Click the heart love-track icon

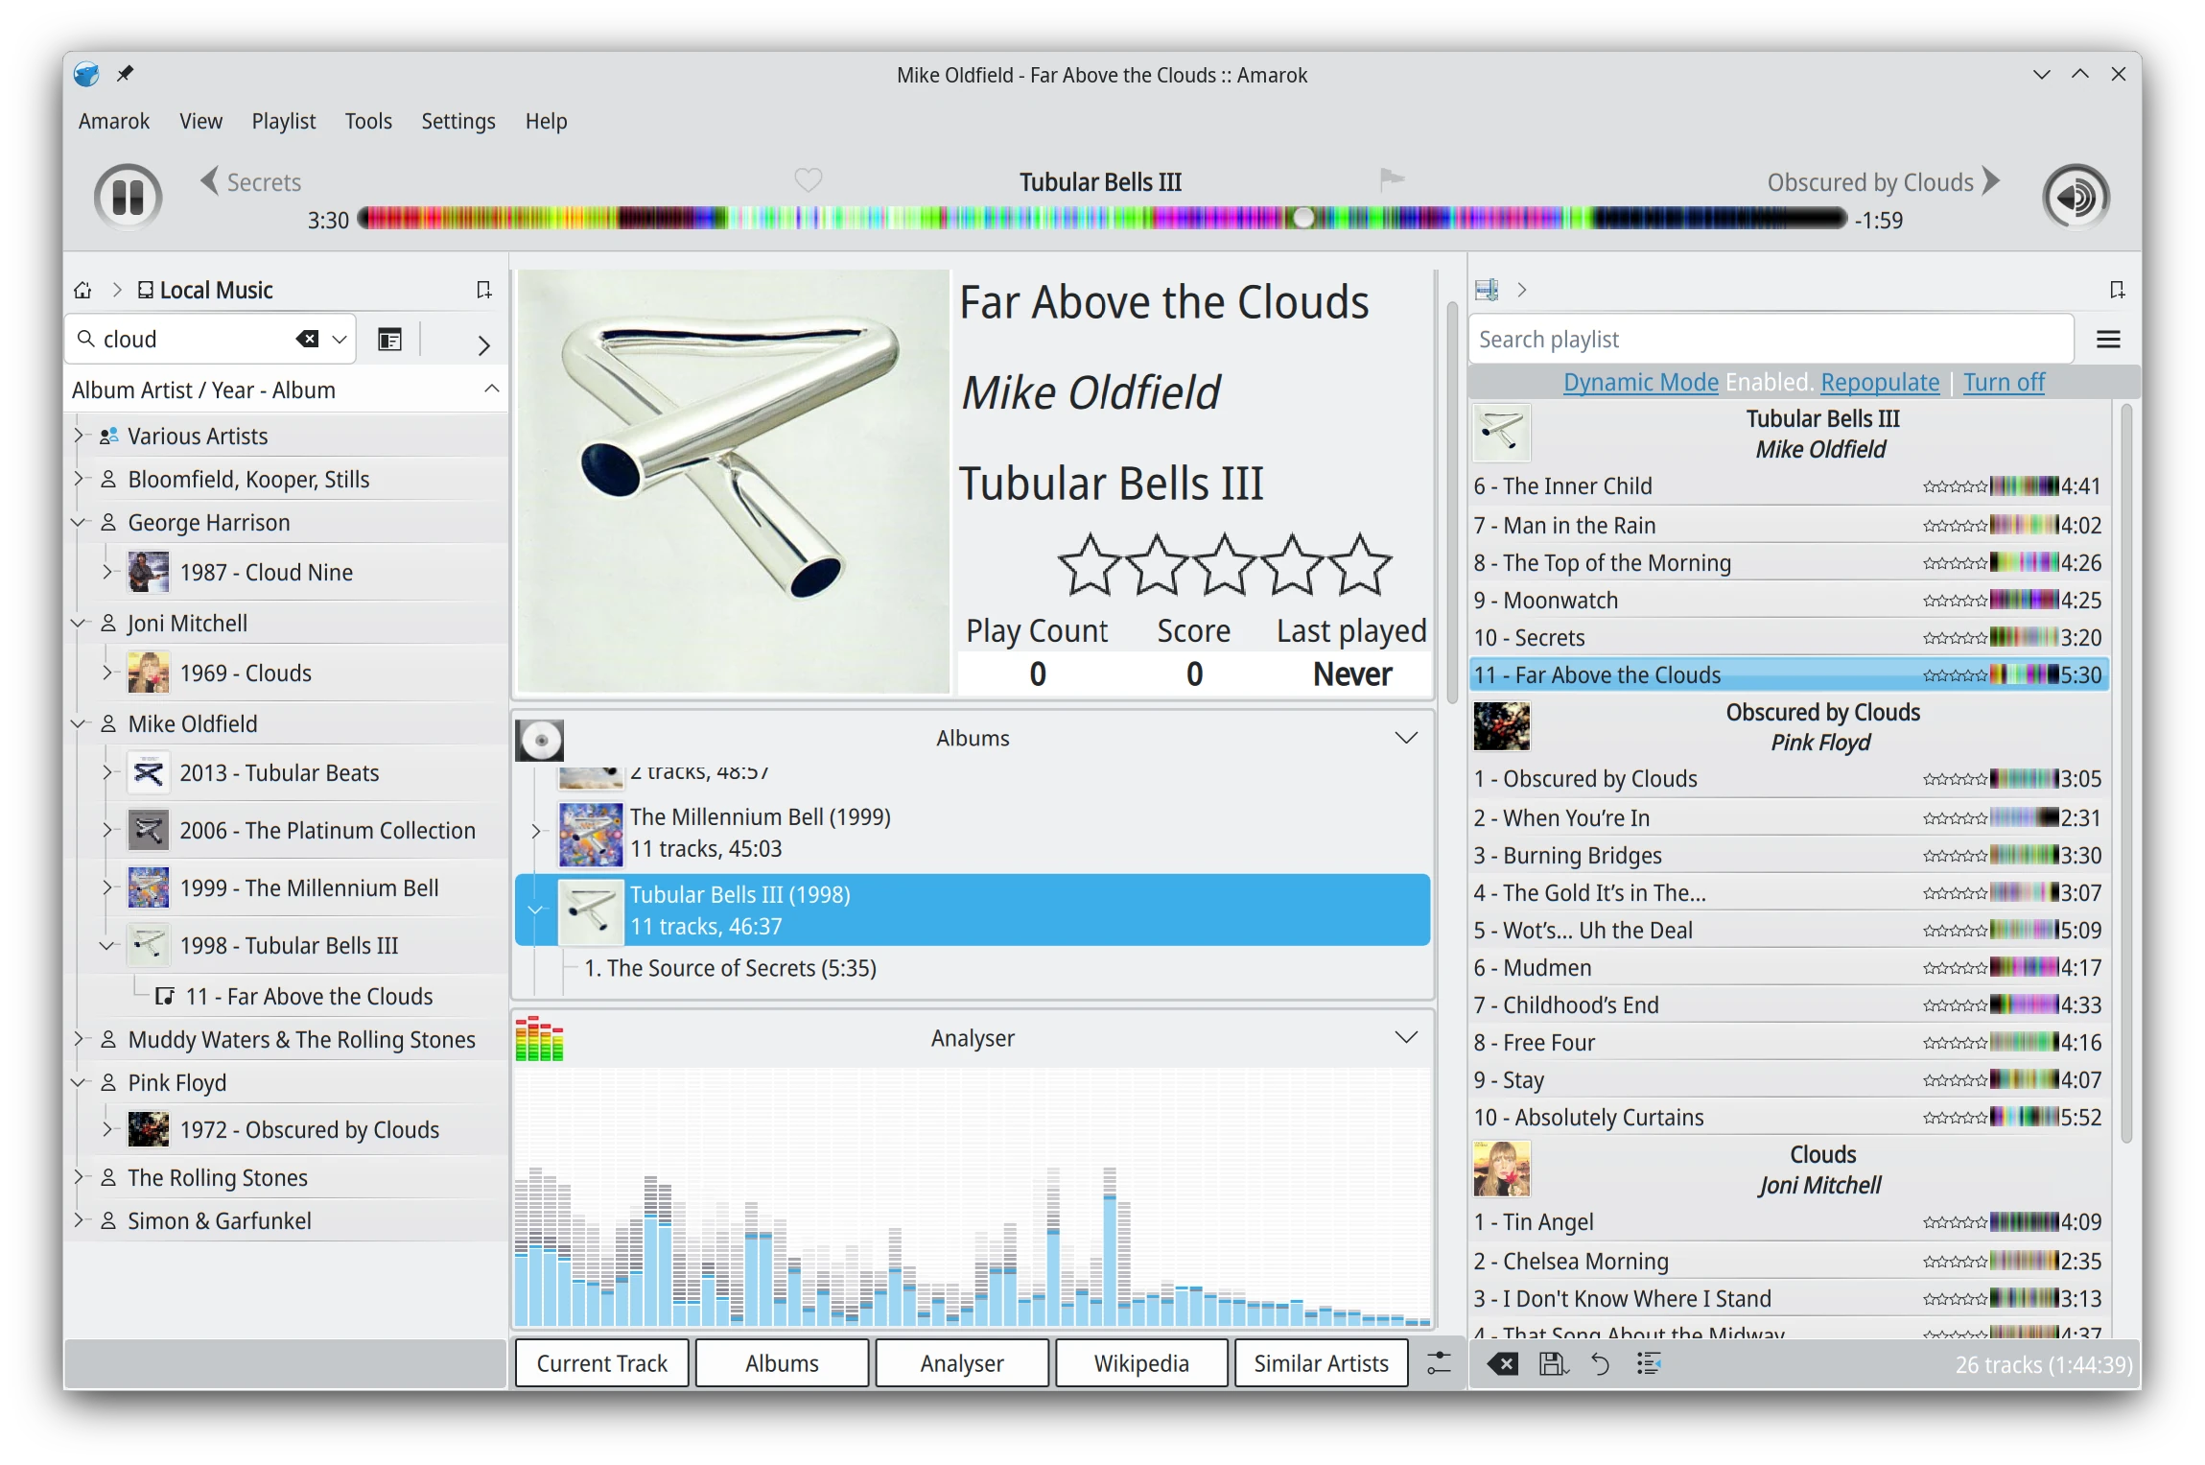coord(808,179)
